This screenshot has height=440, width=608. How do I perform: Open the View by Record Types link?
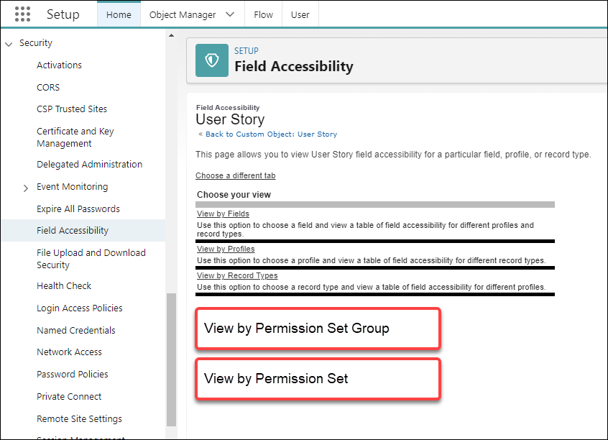click(x=237, y=275)
